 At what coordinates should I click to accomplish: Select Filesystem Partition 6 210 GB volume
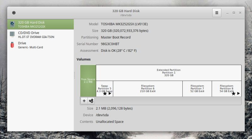(147, 88)
